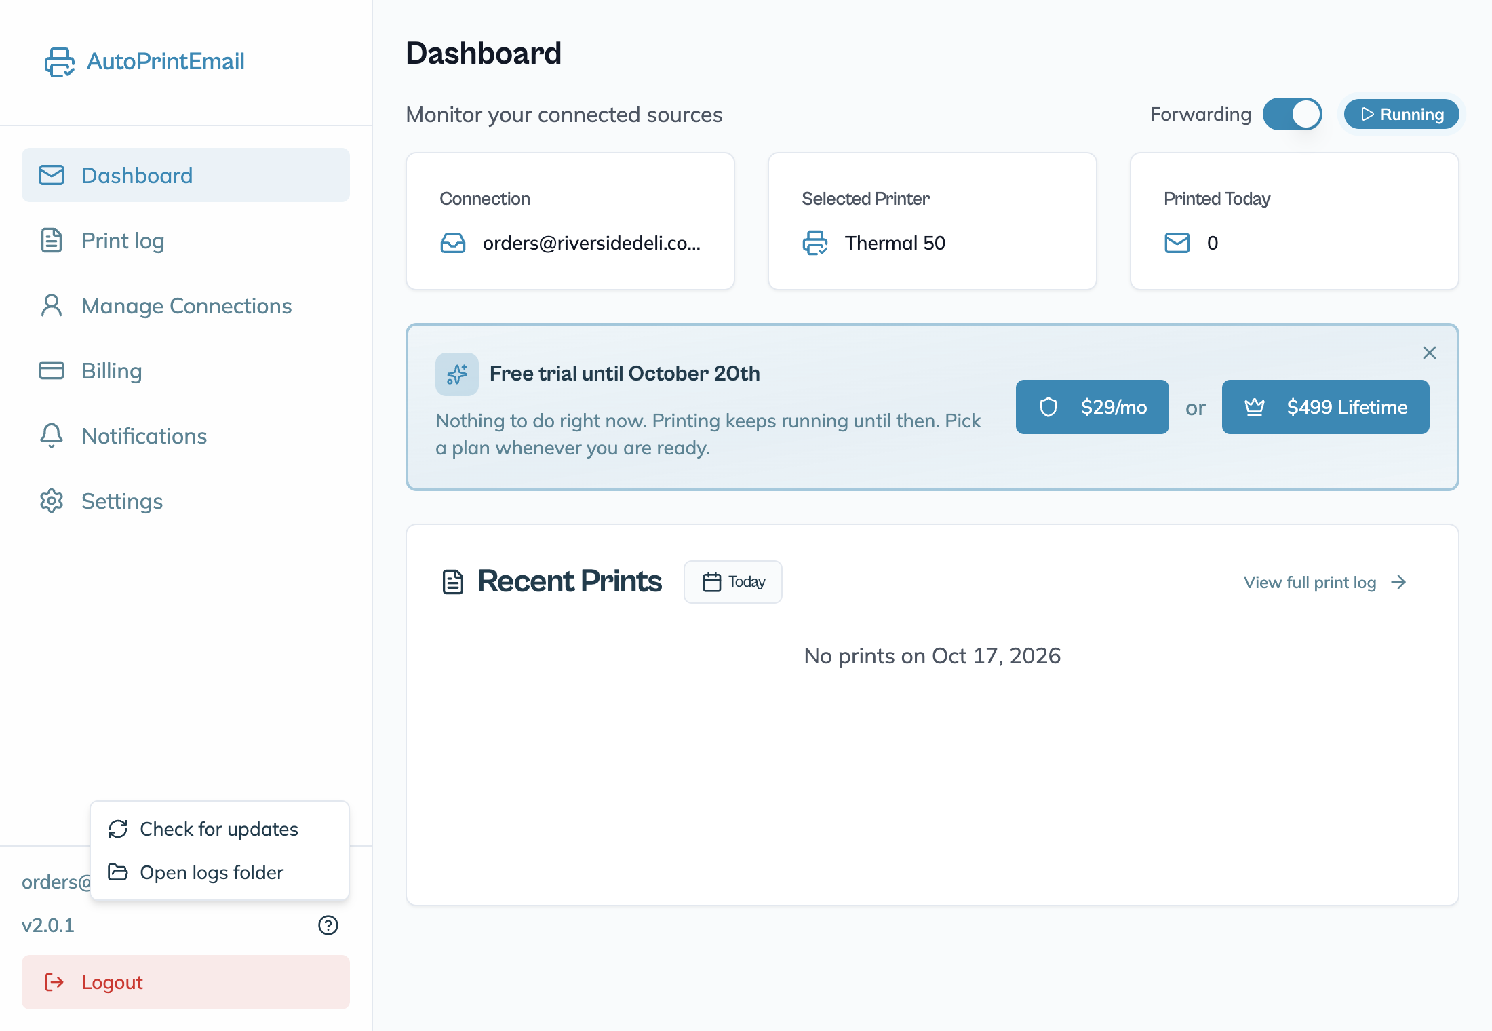Click the AutoPrintEmail printer logo icon
Screen dimensions: 1492x1031
click(x=60, y=62)
